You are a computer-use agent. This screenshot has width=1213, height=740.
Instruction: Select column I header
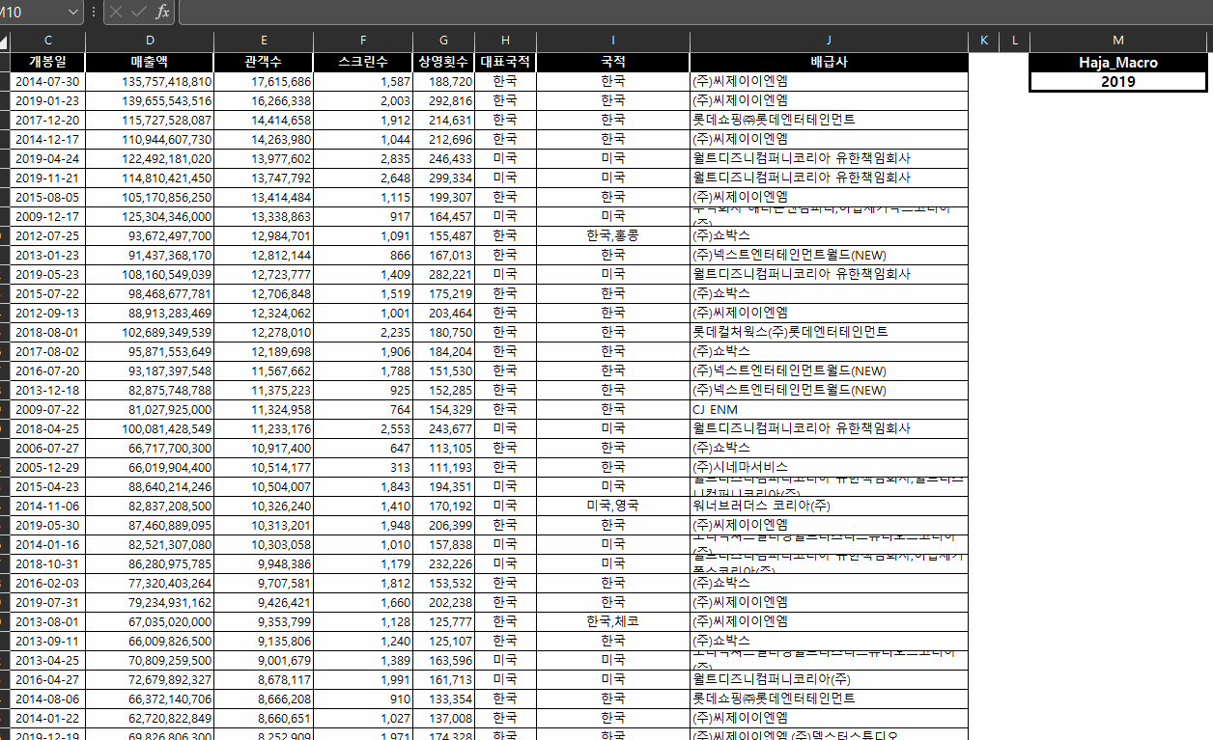613,41
